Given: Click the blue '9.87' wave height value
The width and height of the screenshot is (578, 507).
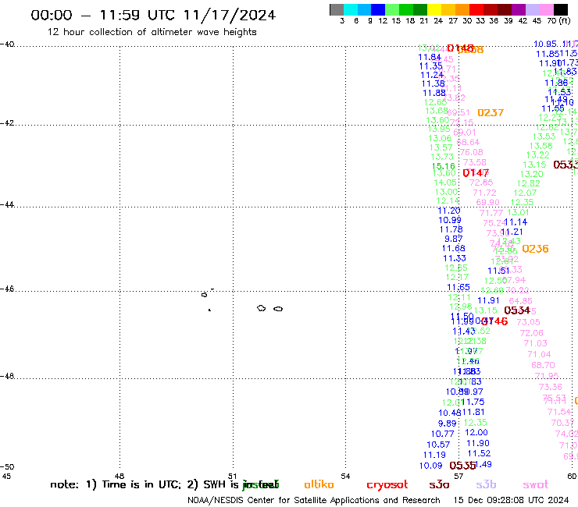Looking at the screenshot, I should tap(453, 239).
